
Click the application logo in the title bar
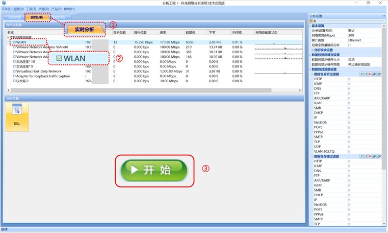tap(4, 3)
